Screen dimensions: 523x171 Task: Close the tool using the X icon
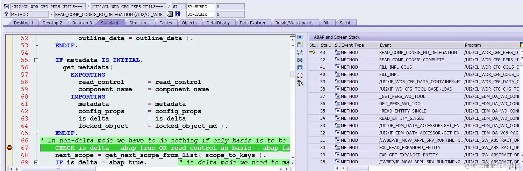click(x=300, y=37)
